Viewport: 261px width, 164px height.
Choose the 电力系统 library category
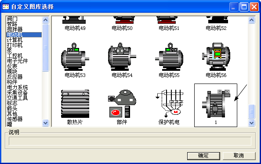click(17, 87)
